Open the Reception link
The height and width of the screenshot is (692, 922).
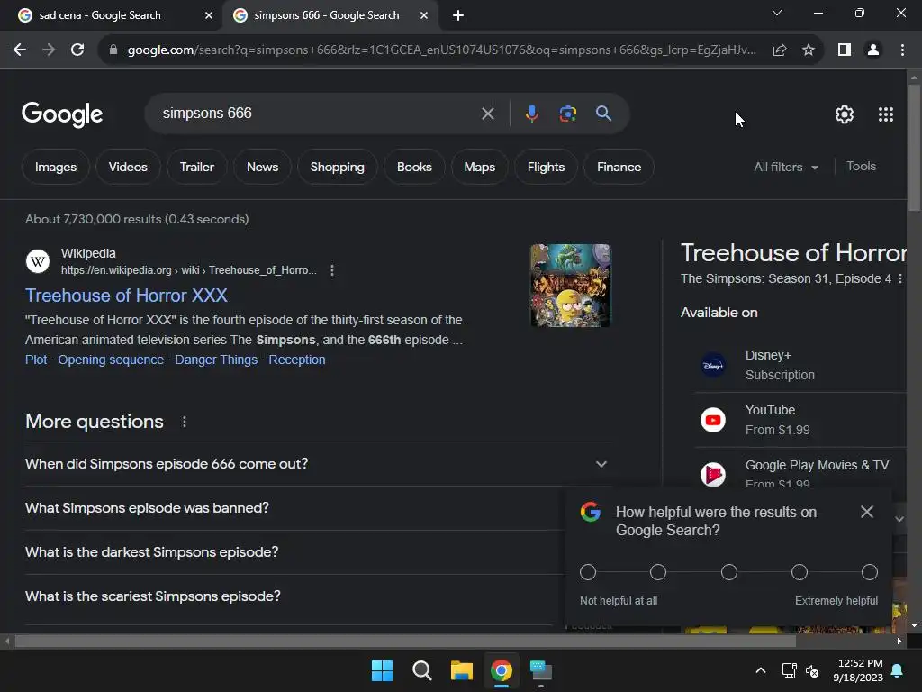pyautogui.click(x=296, y=360)
